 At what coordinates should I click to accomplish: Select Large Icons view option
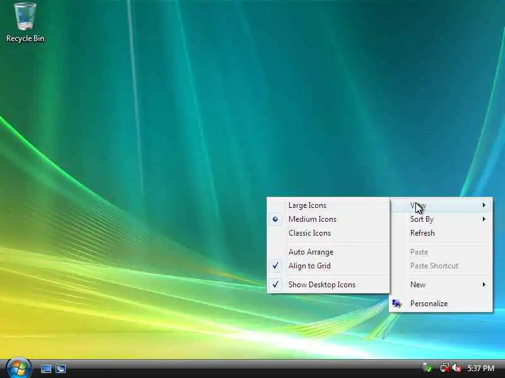(328, 205)
